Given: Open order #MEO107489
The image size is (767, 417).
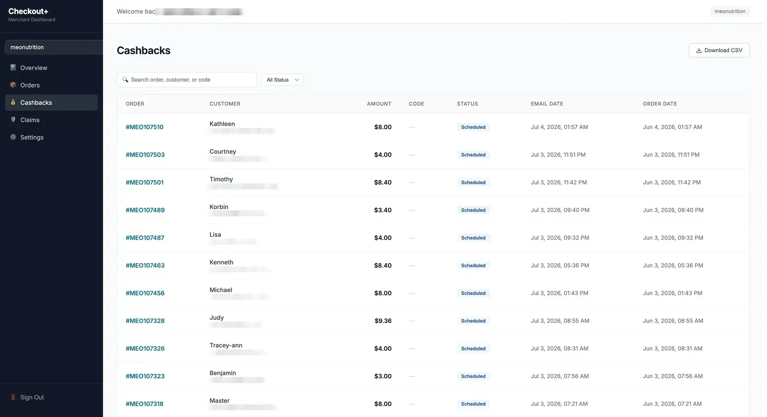Looking at the screenshot, I should coord(145,210).
